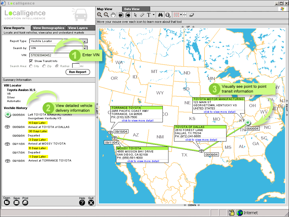Click the Print icon
289x217 pixels.
click(x=25, y=203)
